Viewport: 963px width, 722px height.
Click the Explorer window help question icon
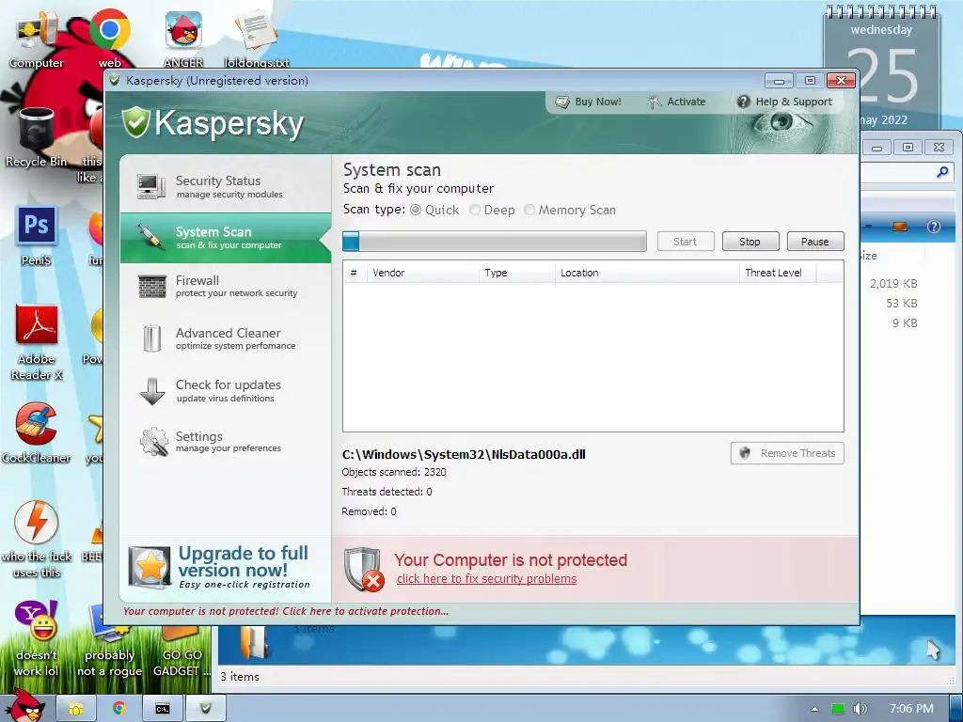tap(934, 227)
